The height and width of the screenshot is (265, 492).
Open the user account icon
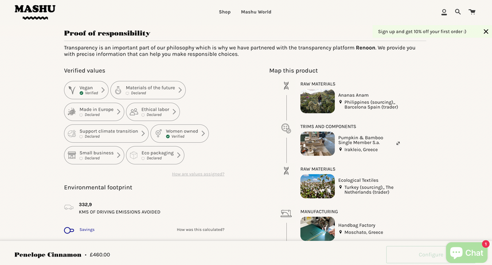(444, 12)
